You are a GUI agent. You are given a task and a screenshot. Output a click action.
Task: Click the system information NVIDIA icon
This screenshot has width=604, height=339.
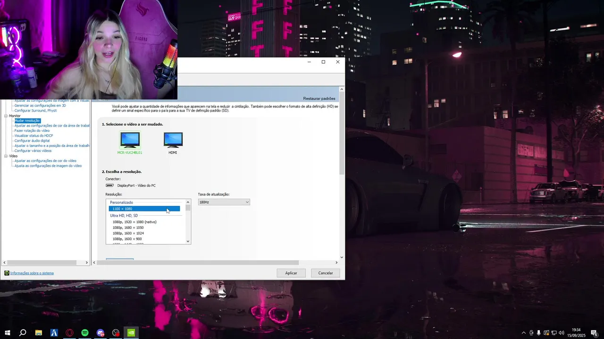point(7,273)
